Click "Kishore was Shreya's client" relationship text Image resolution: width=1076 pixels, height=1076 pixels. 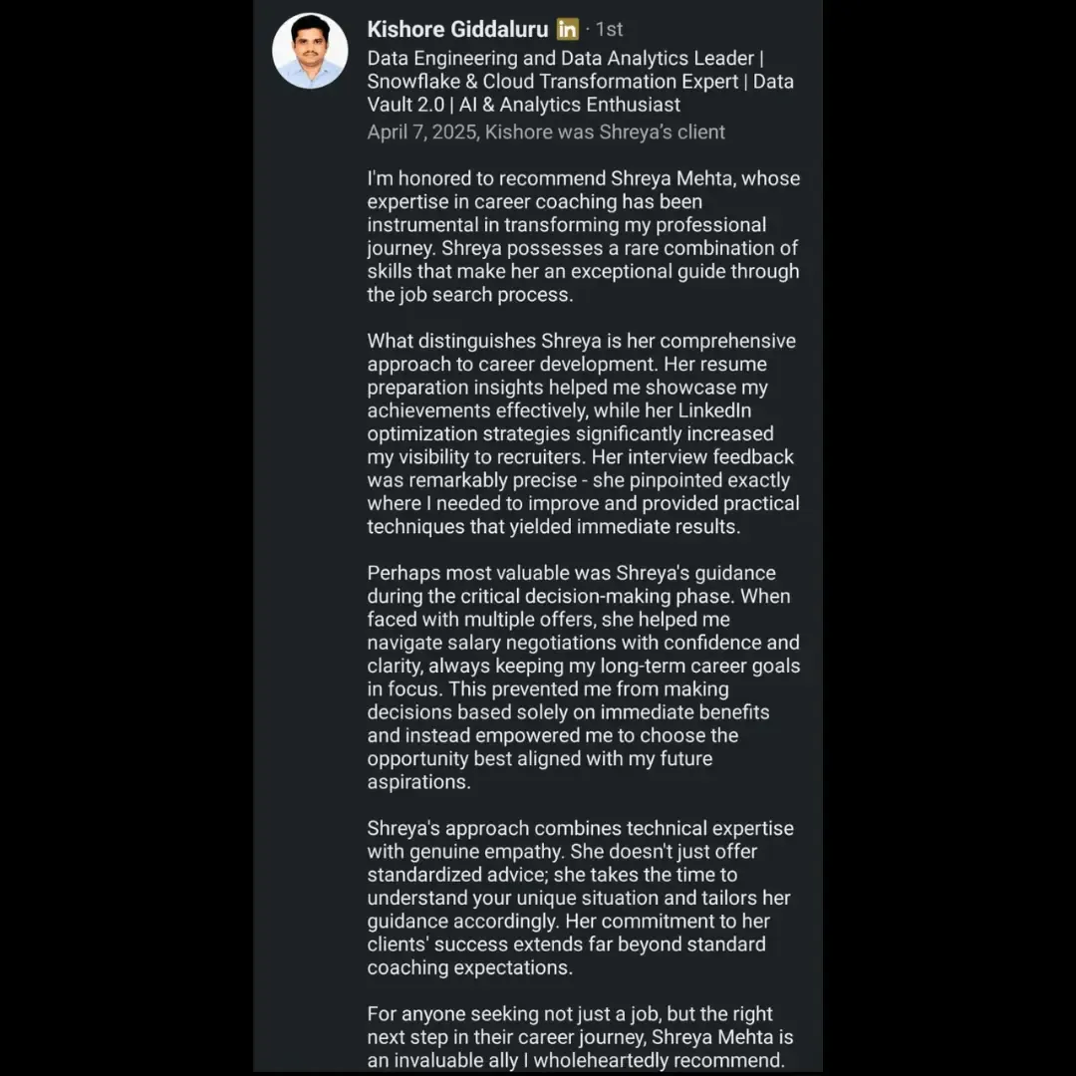point(605,132)
